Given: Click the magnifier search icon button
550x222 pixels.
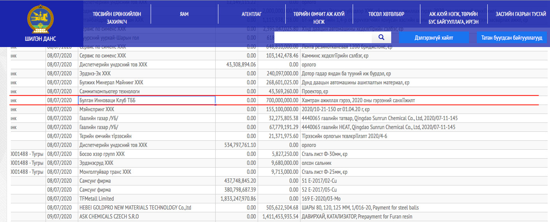Looking at the screenshot, I should 381,38.
